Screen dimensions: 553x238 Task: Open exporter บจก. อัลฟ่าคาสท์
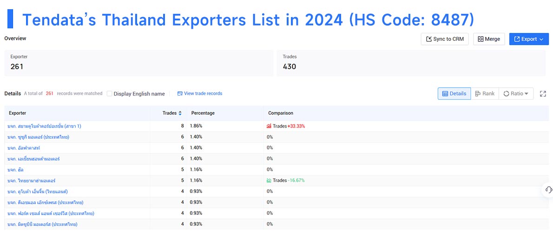pos(24,148)
